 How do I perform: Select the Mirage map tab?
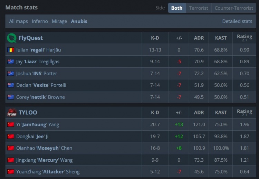(x=59, y=21)
